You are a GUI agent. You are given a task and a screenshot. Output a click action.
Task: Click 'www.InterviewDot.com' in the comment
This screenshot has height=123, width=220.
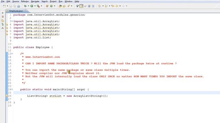click(x=43, y=57)
